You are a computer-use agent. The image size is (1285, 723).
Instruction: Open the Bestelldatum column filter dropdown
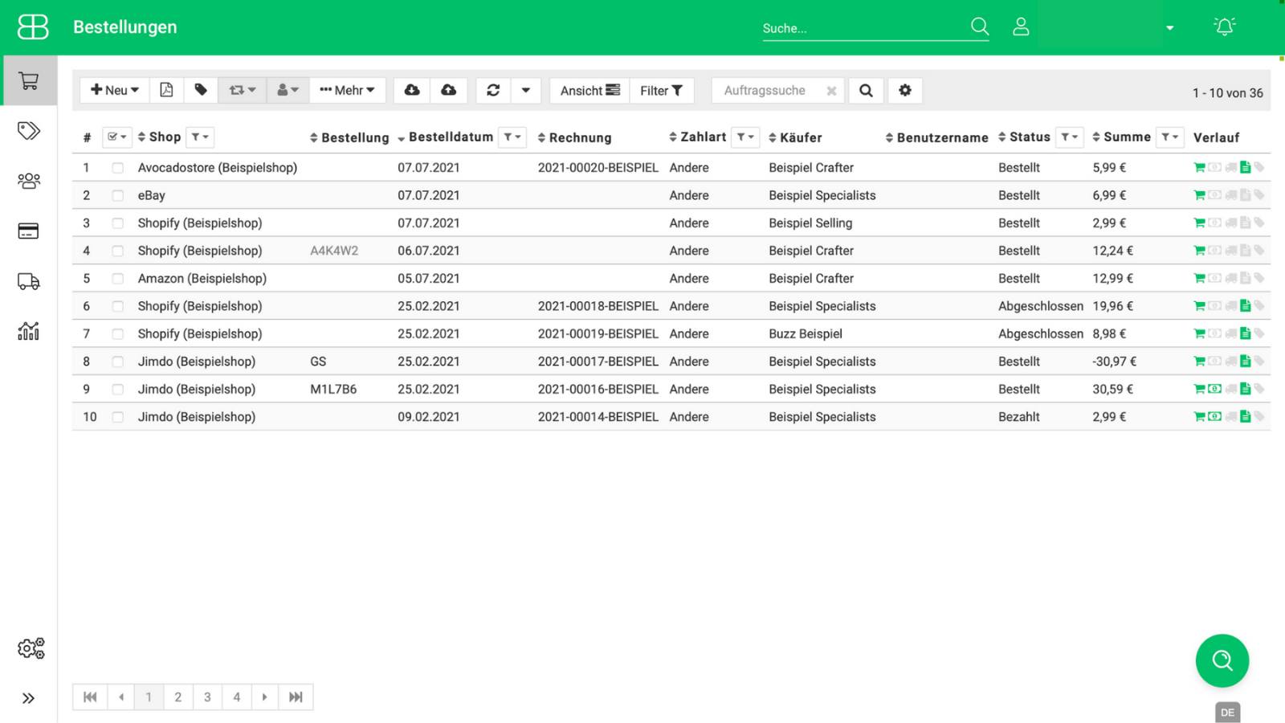[512, 137]
